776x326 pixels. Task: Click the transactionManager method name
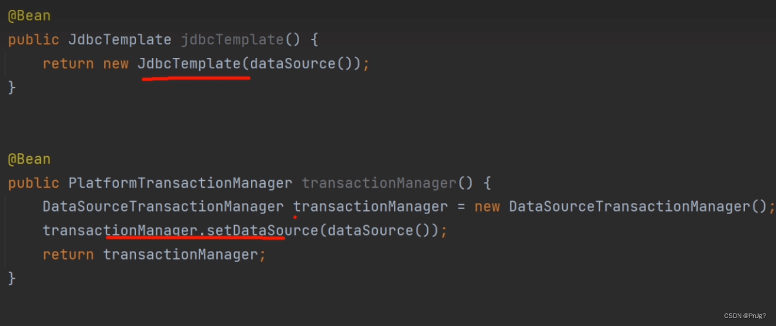(x=378, y=183)
